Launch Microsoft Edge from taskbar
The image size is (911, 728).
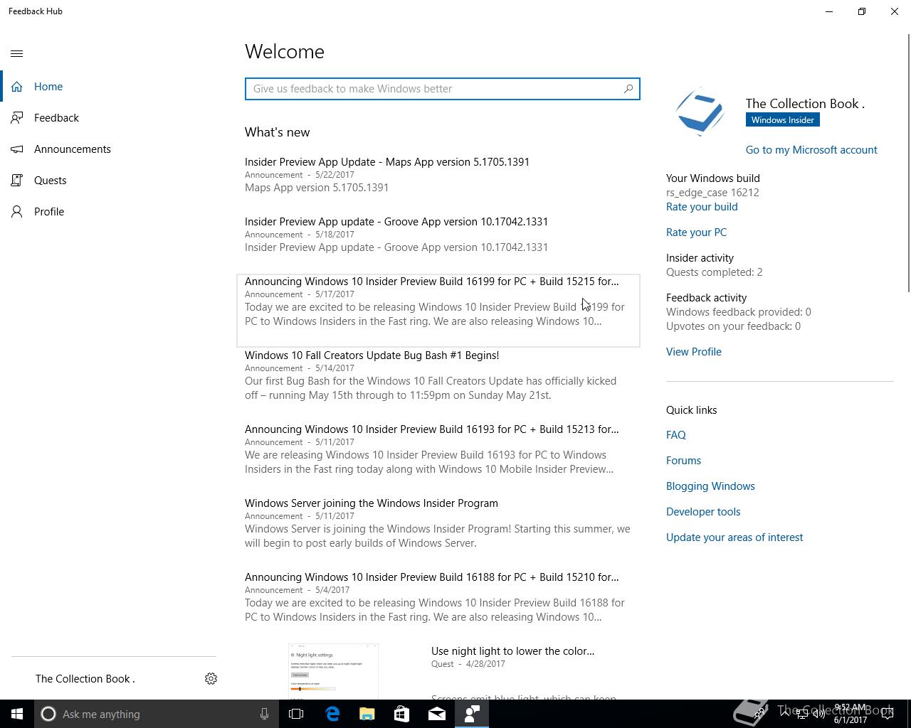[x=332, y=714]
